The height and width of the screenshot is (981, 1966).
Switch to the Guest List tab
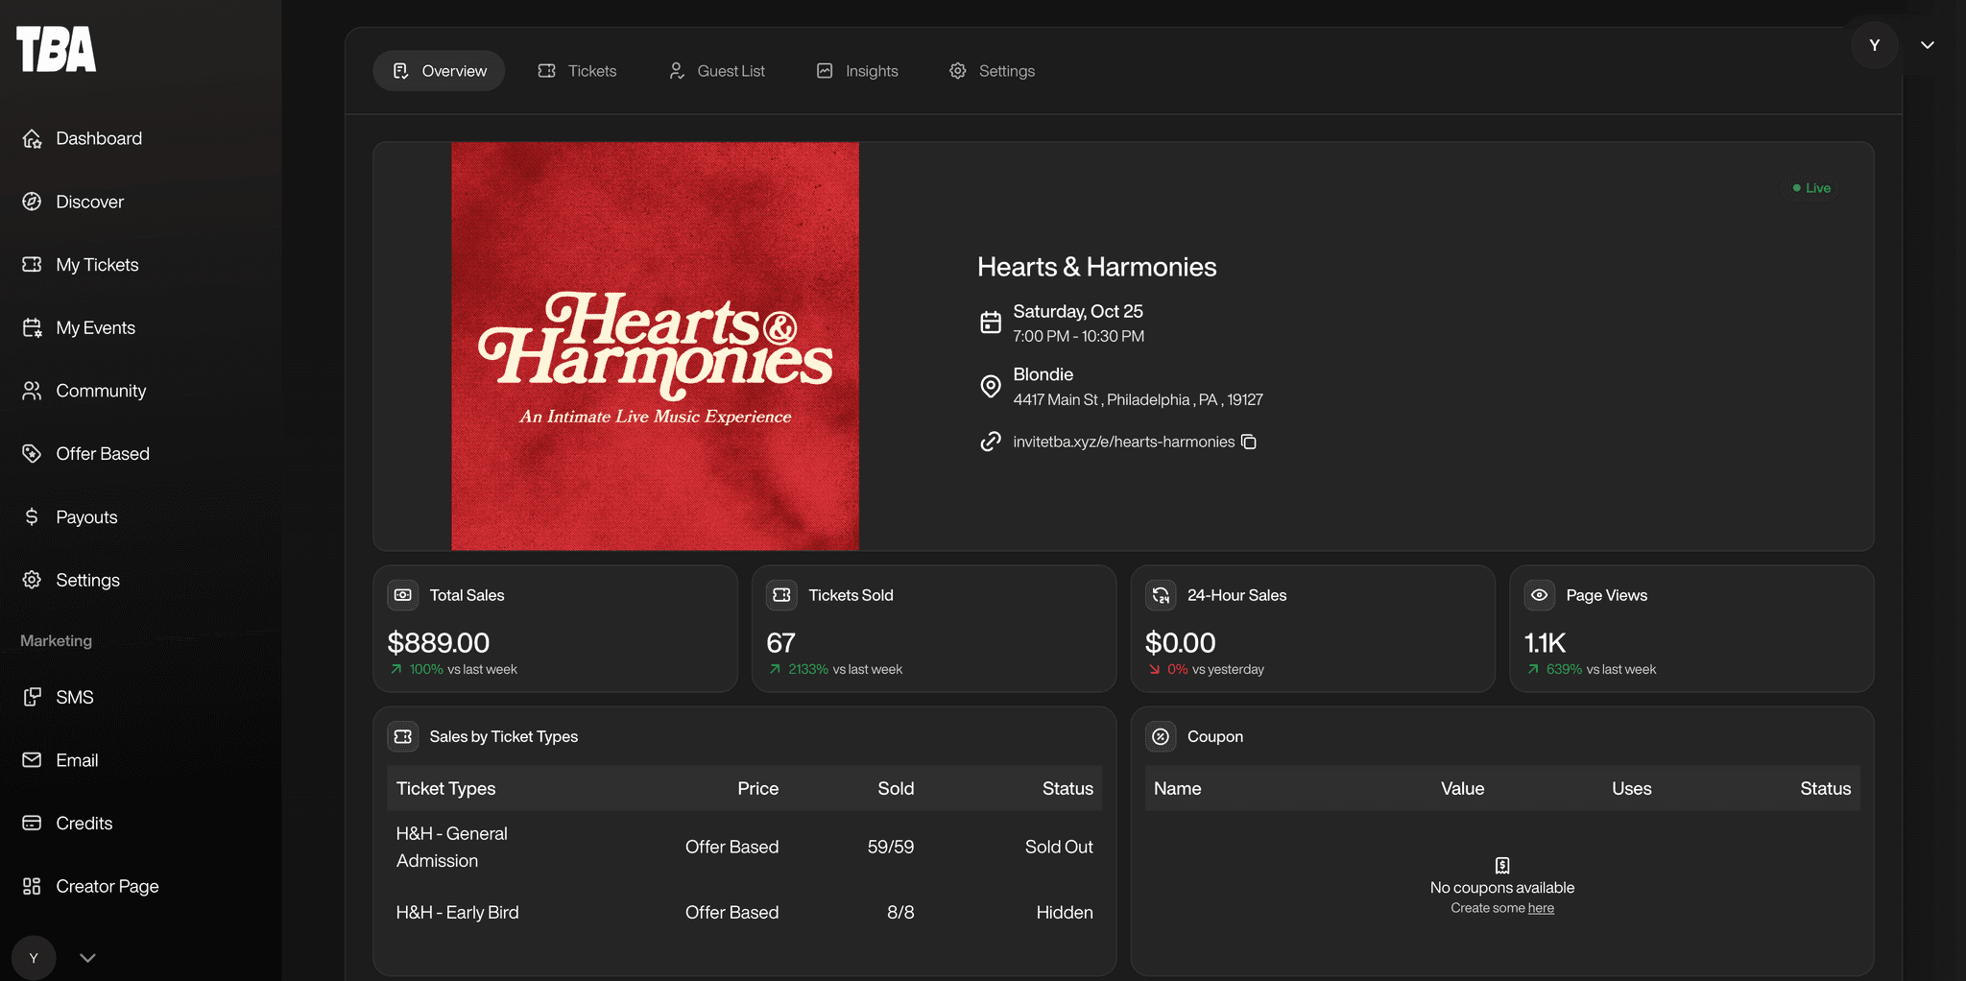pos(716,71)
